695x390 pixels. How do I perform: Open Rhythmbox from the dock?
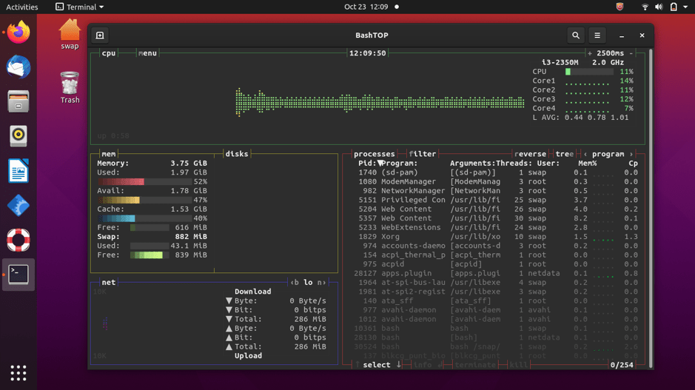(x=19, y=135)
